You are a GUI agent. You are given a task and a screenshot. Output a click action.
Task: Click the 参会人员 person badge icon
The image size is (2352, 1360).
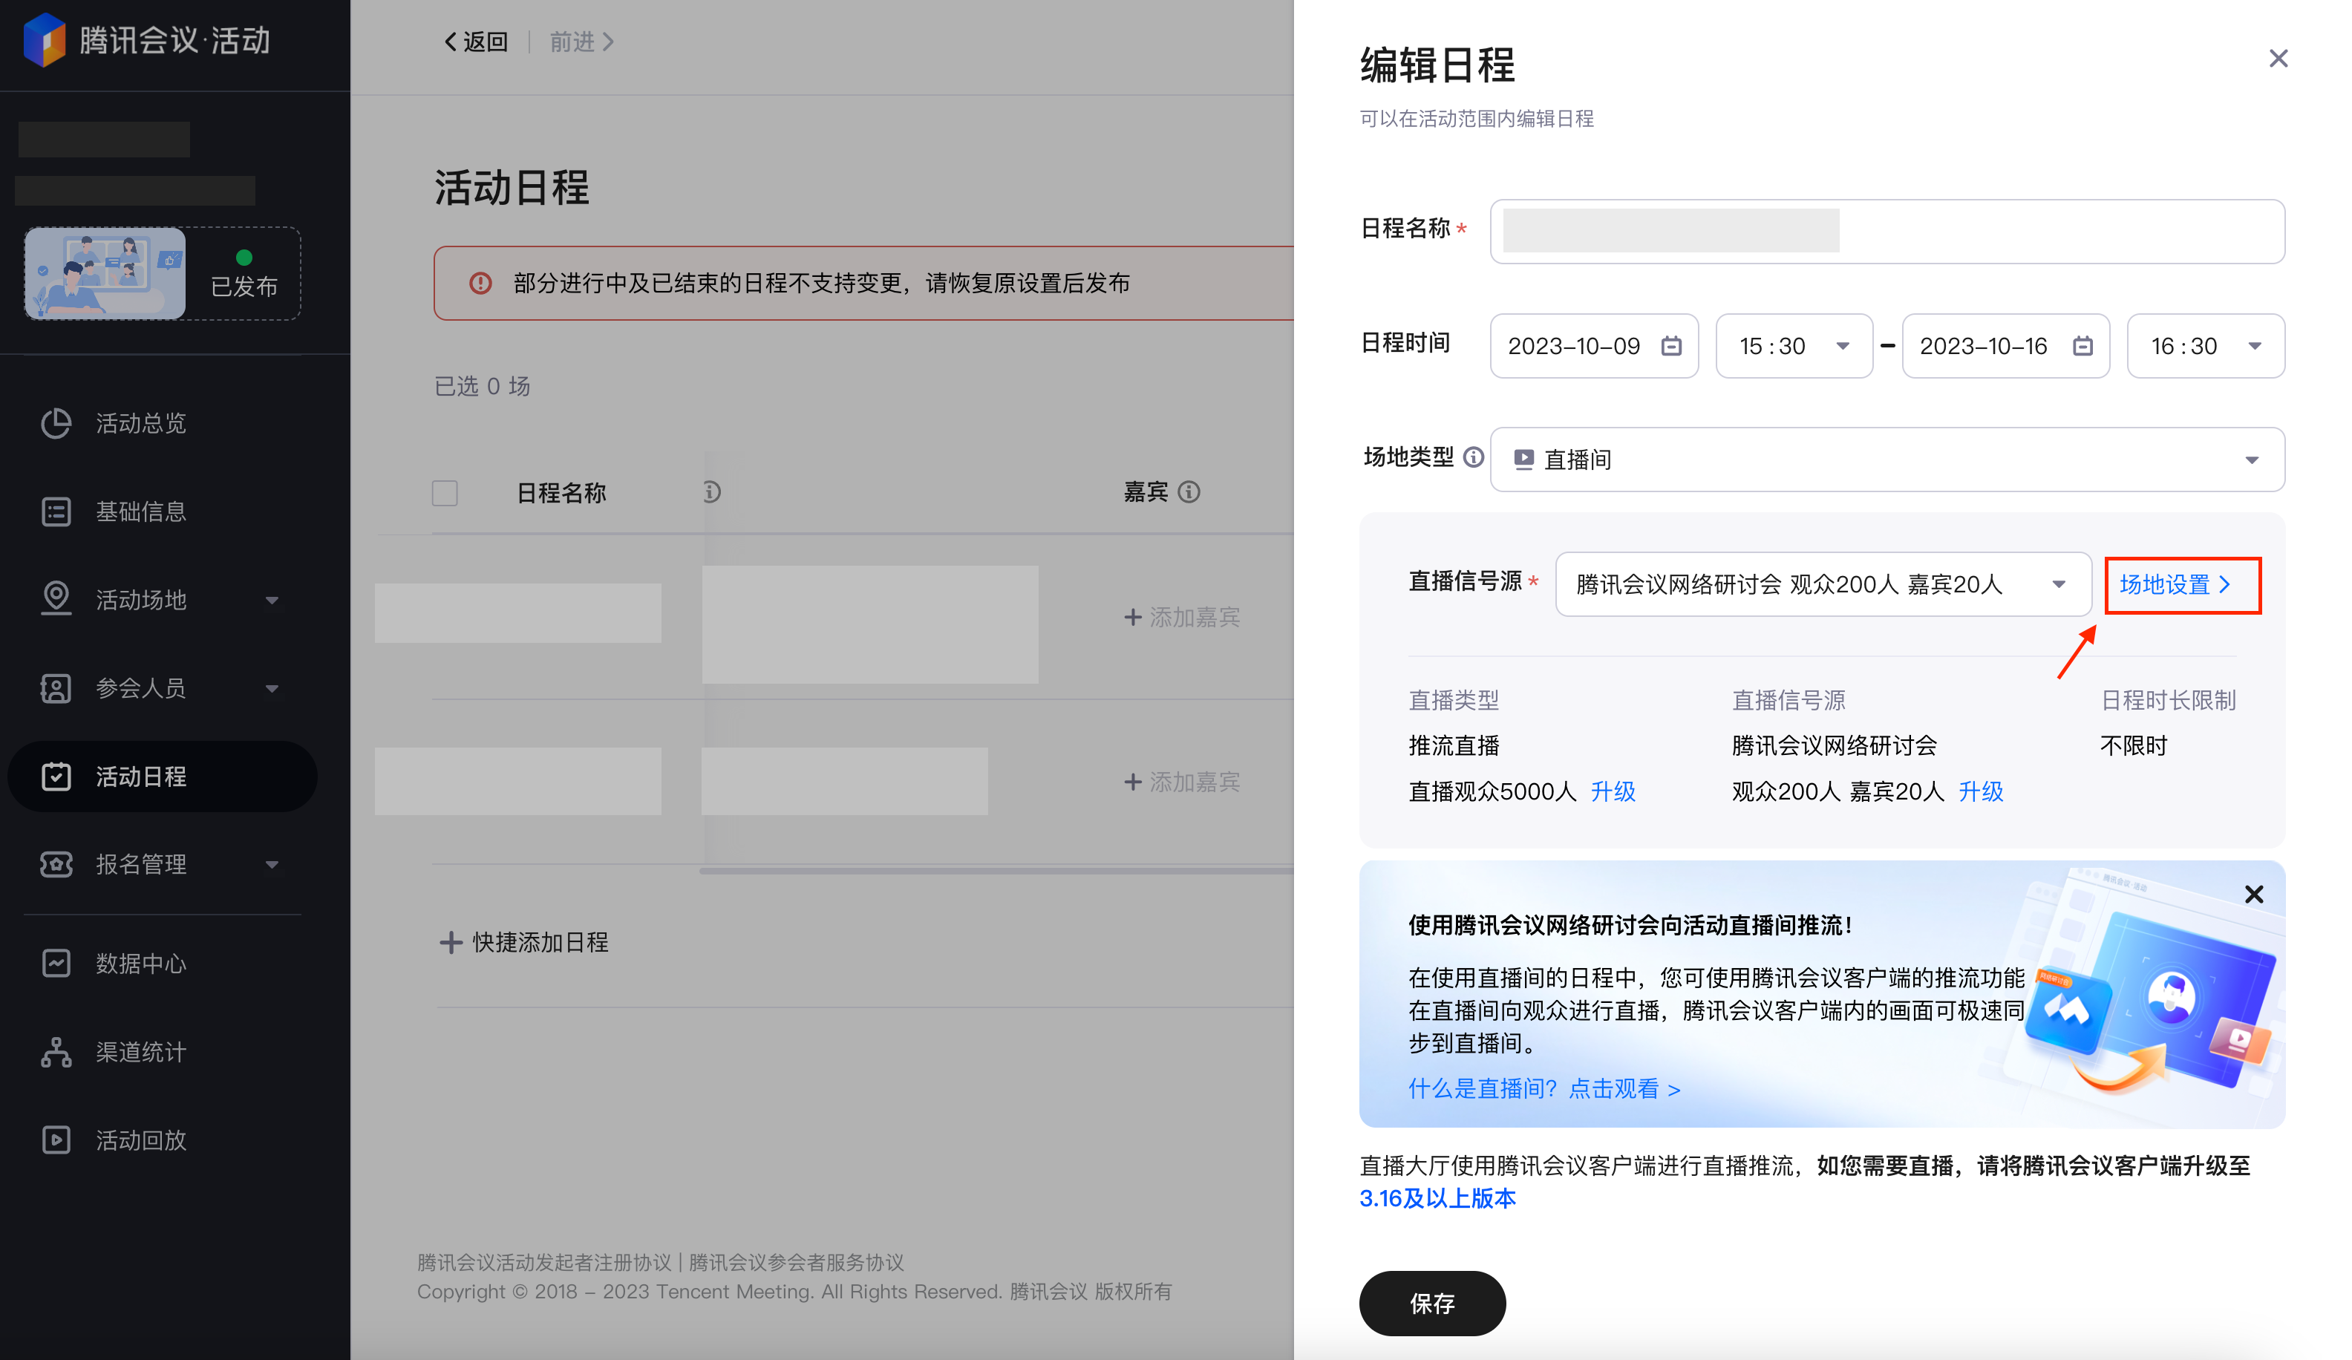tap(56, 688)
